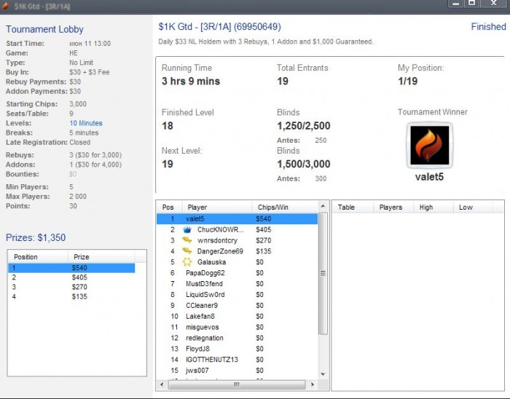Click the Prize header in prizes table

click(101, 257)
